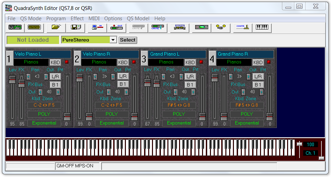This screenshot has height=177, width=331.
Task: Click the CONTR controller toolbar icon
Action: point(243,27)
